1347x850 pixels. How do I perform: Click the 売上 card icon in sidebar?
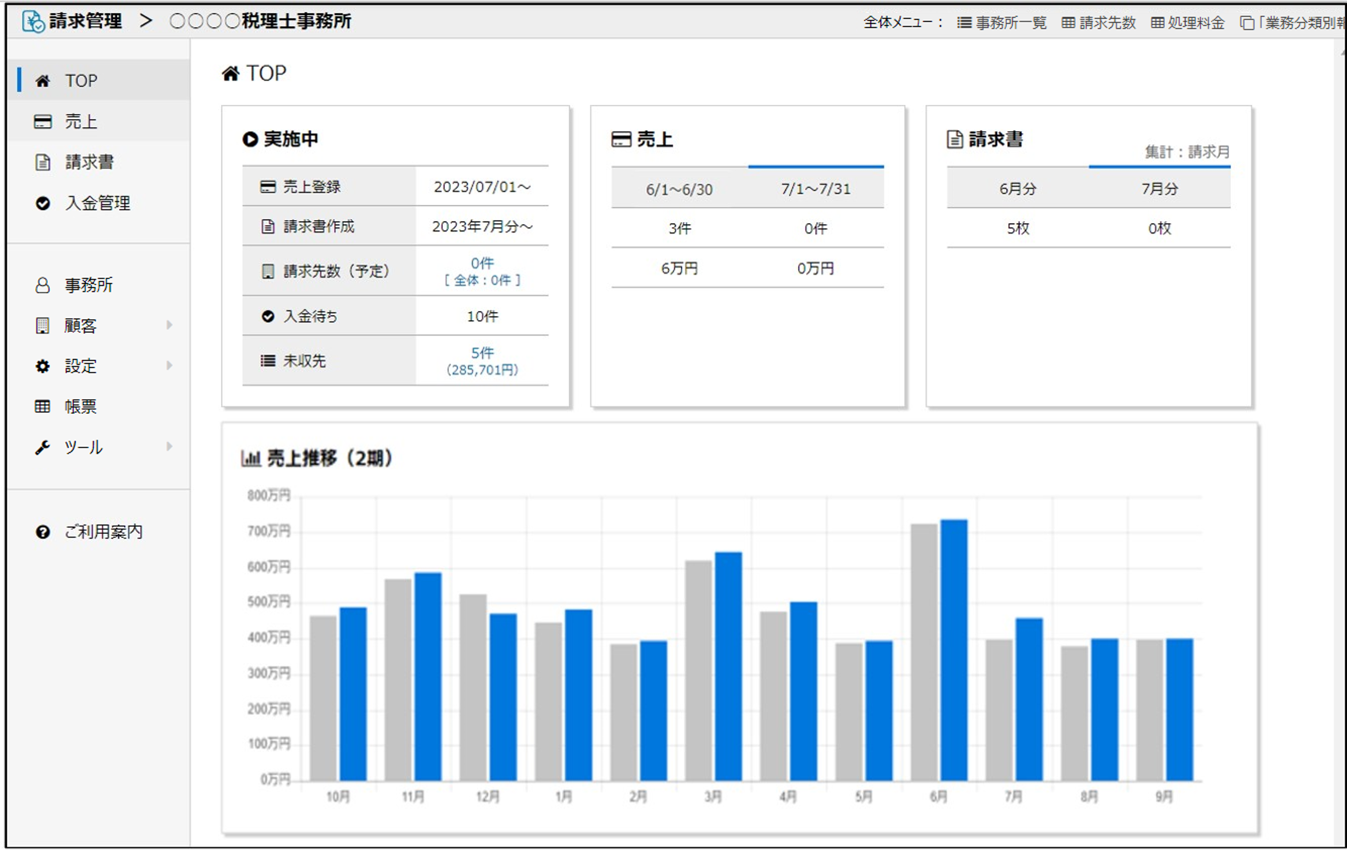pos(42,121)
